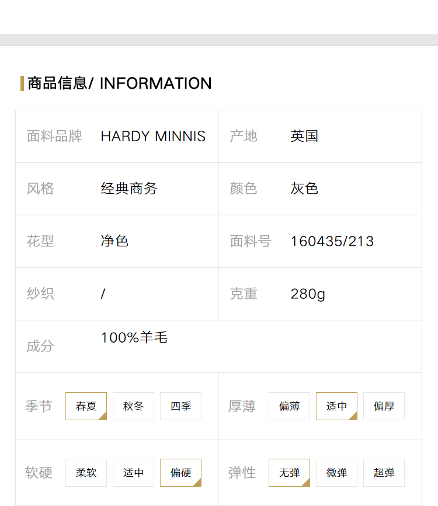Click the 商品信息/ INFORMATION heading
This screenshot has height=506, width=438.
120,83
